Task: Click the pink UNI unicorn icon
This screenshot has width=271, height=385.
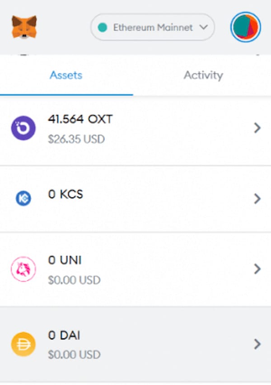Action: (23, 269)
